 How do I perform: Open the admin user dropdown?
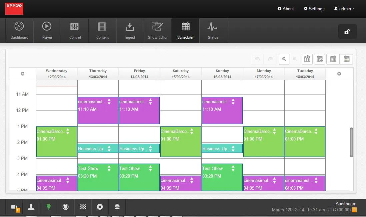[344, 9]
